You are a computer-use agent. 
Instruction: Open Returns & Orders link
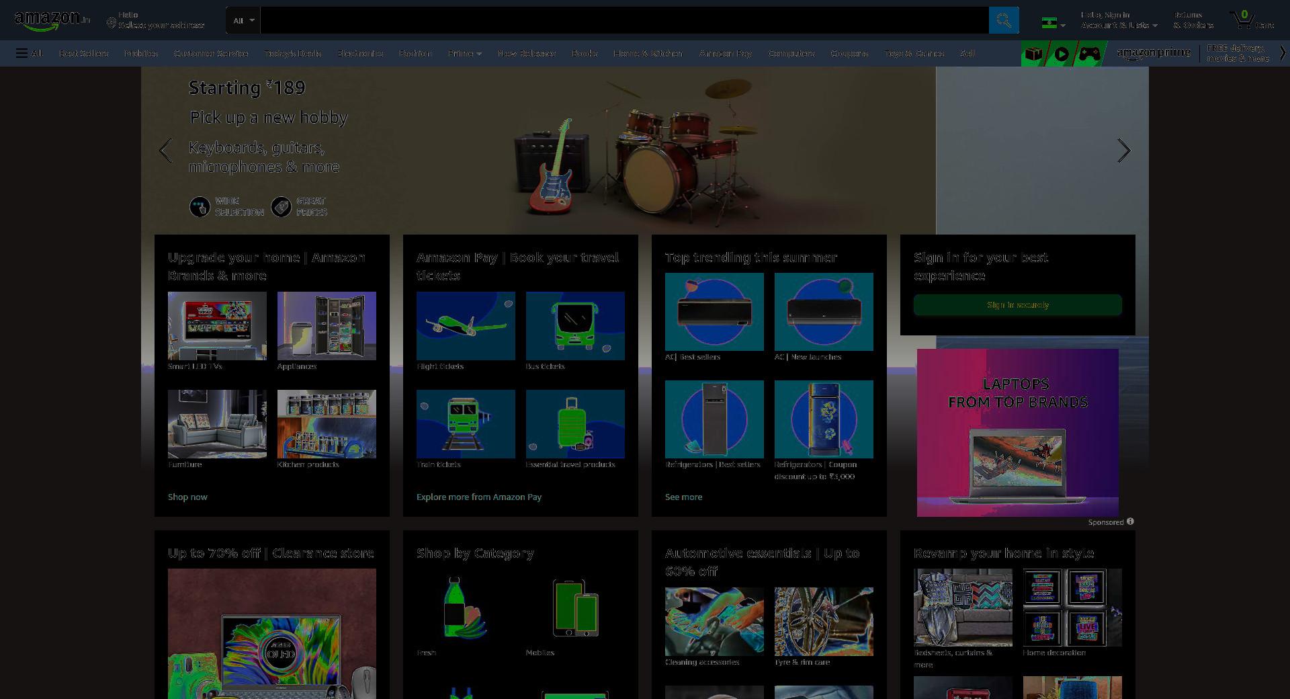point(1193,20)
